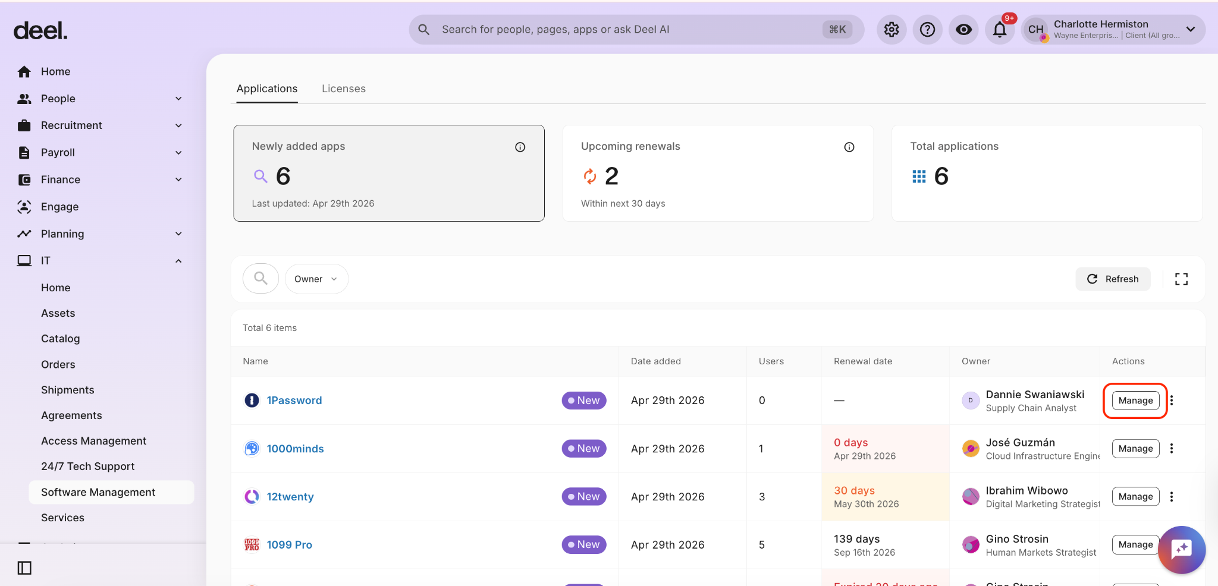Open the settings gear icon
1218x586 pixels.
coord(891,30)
